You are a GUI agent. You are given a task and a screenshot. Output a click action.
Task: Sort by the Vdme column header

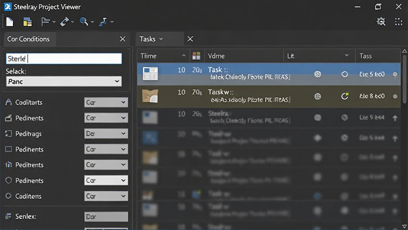(244, 56)
